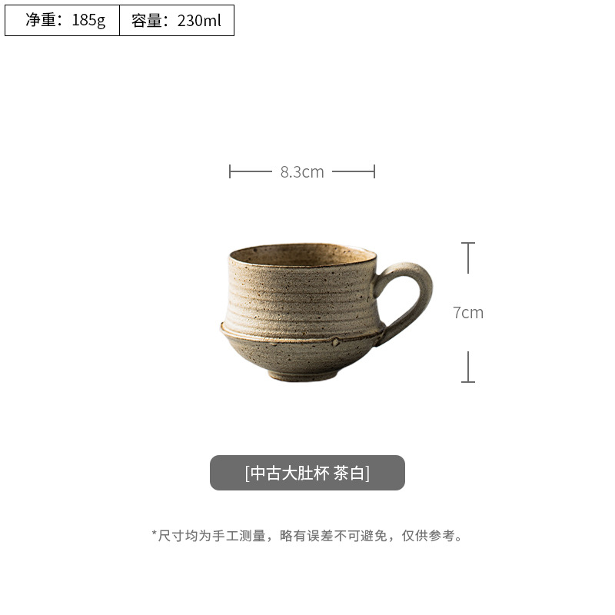Select the ceramic cup product image

tap(326, 312)
